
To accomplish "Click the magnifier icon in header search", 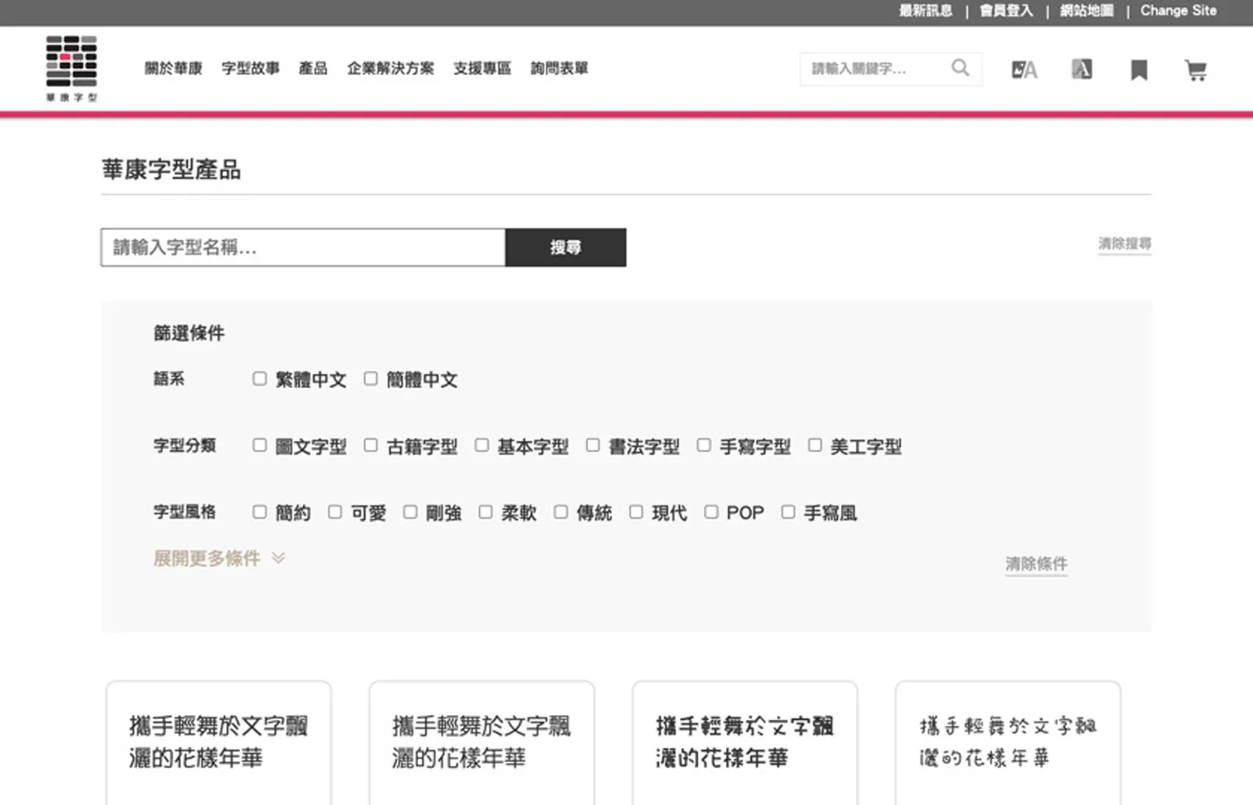I will (960, 68).
